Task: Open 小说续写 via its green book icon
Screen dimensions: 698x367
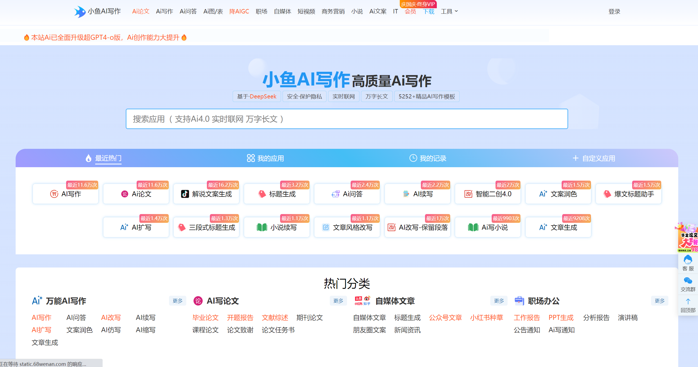Action: 262,227
